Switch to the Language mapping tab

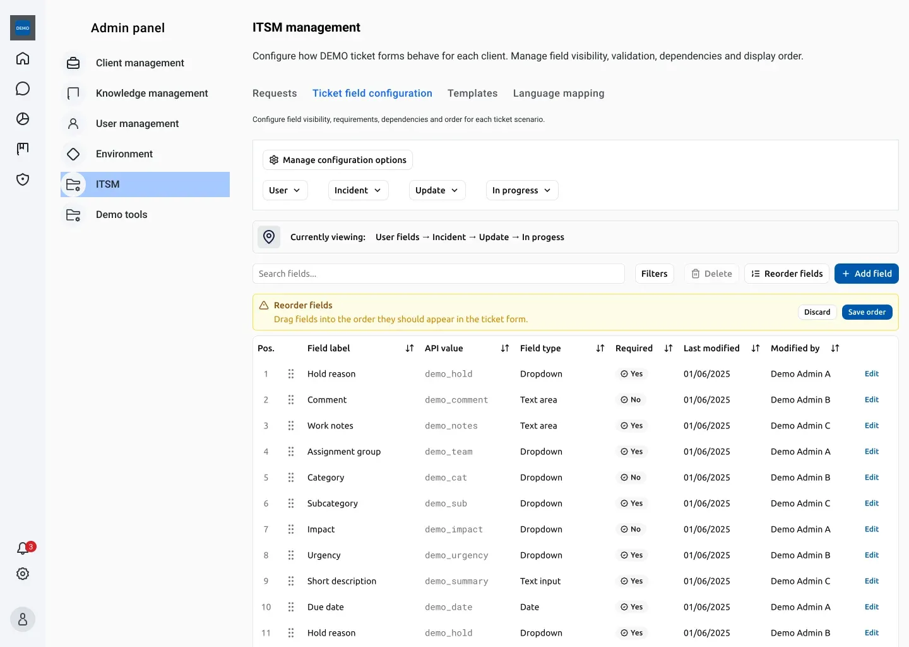pos(559,94)
